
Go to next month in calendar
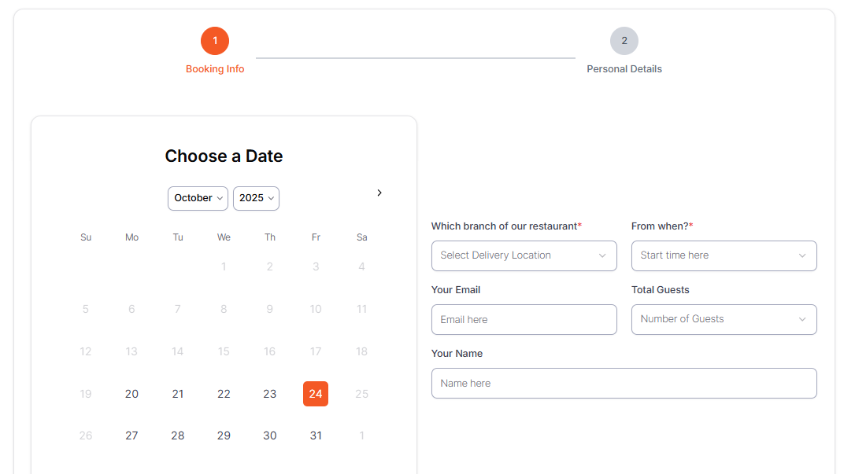tap(379, 193)
